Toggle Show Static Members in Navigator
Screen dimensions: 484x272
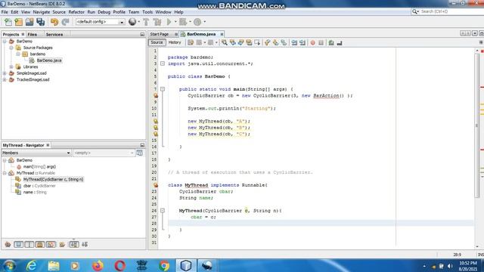(29, 245)
